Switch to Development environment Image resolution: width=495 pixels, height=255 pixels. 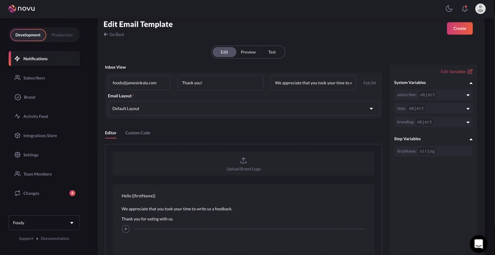pyautogui.click(x=28, y=35)
